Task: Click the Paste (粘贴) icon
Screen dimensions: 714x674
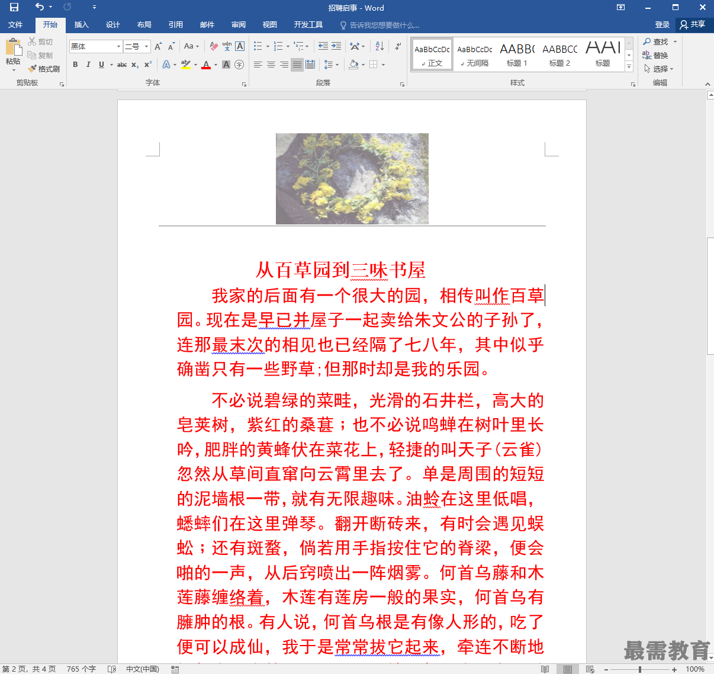Action: click(13, 47)
